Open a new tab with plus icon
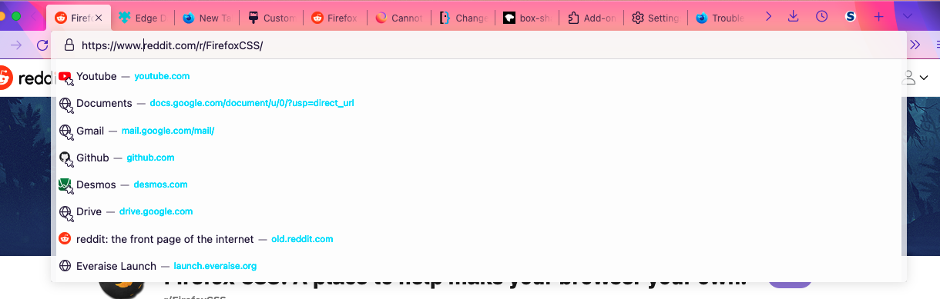Viewport: 940px width, 299px height. tap(879, 16)
